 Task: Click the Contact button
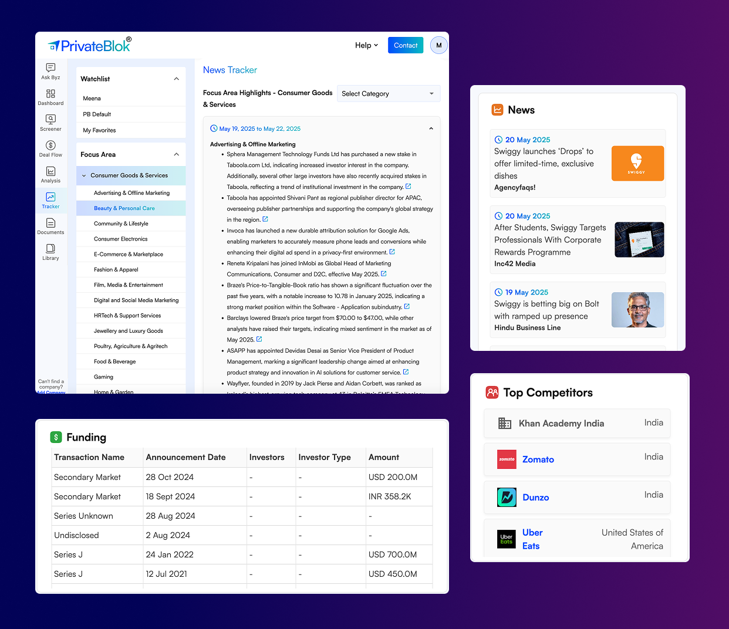(405, 45)
